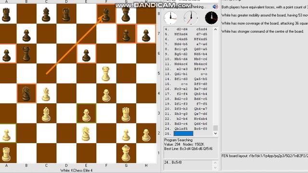Select the black bishop on c8

click(46, 14)
